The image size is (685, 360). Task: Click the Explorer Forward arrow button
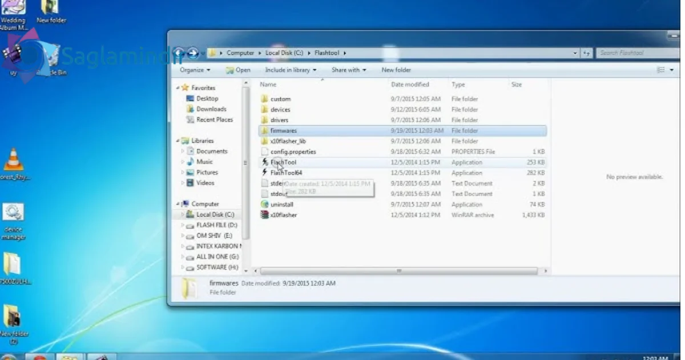tap(193, 53)
